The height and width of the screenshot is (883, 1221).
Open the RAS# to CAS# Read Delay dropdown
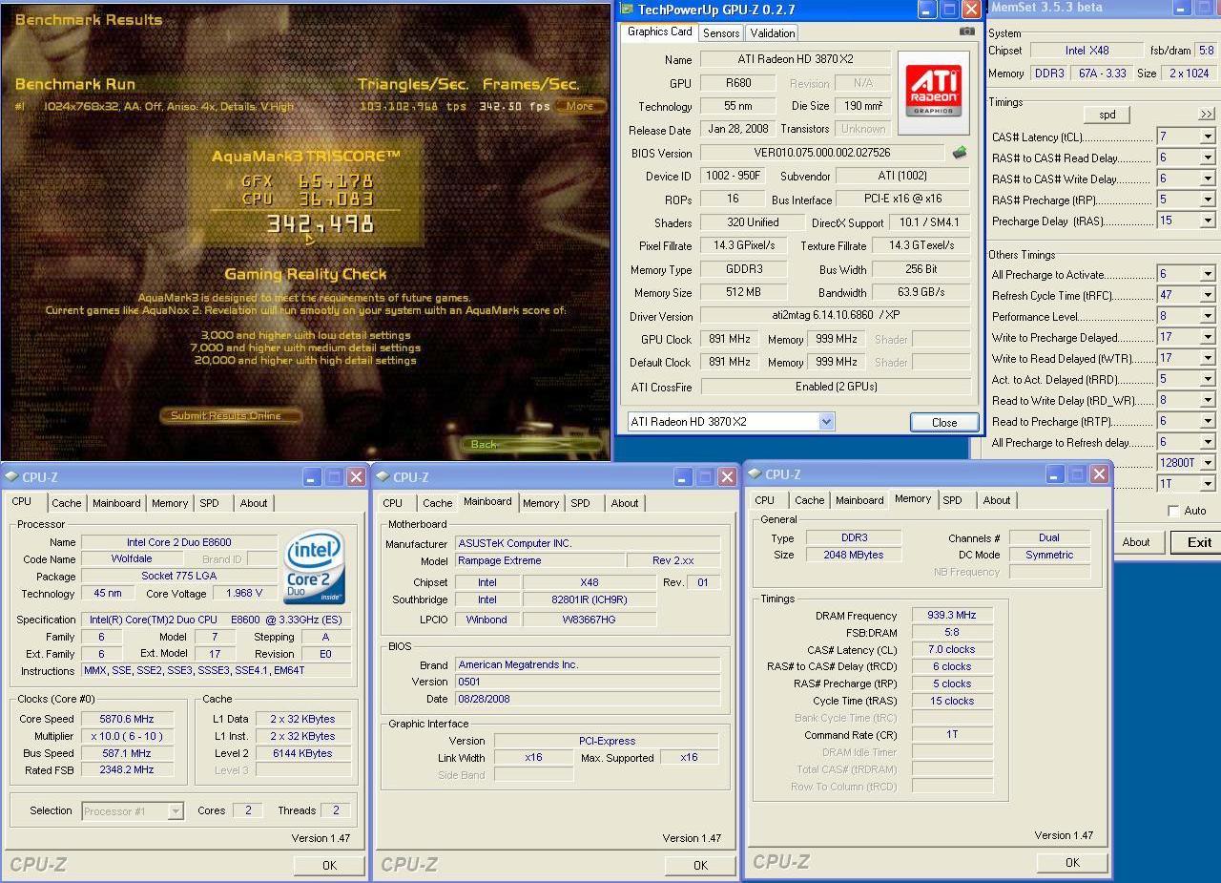point(1207,158)
